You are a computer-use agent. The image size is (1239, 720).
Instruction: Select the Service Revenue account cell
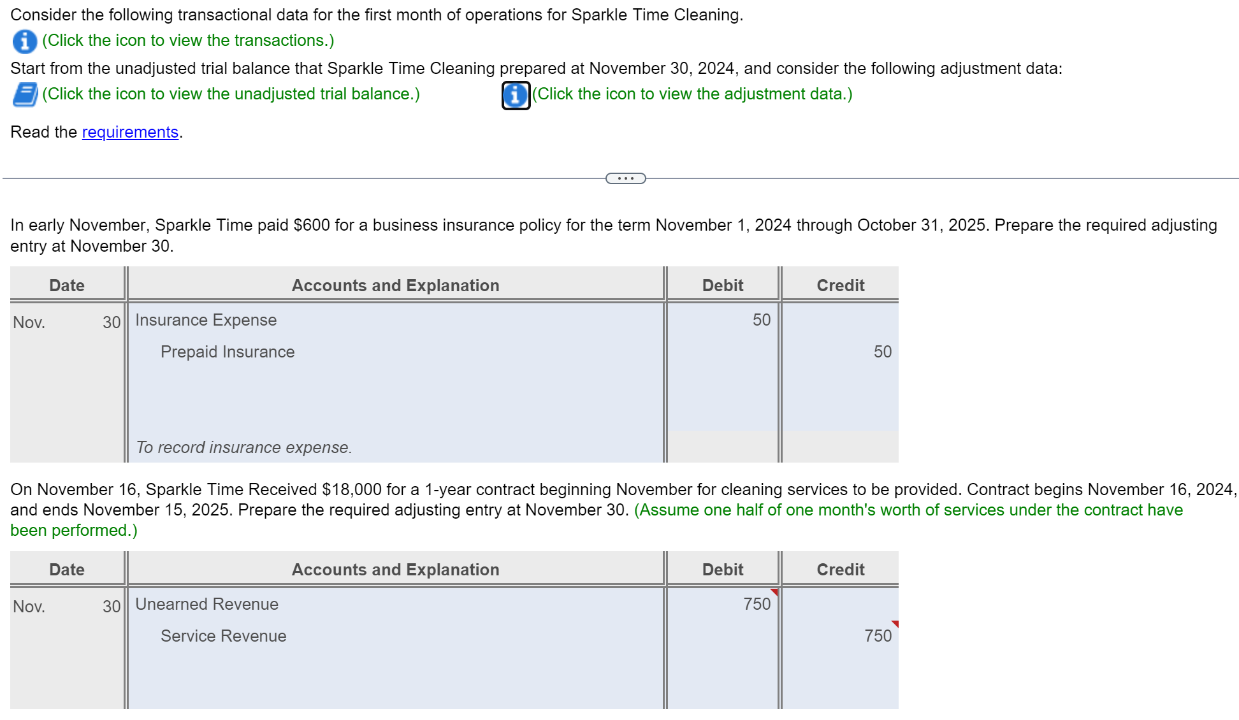222,636
